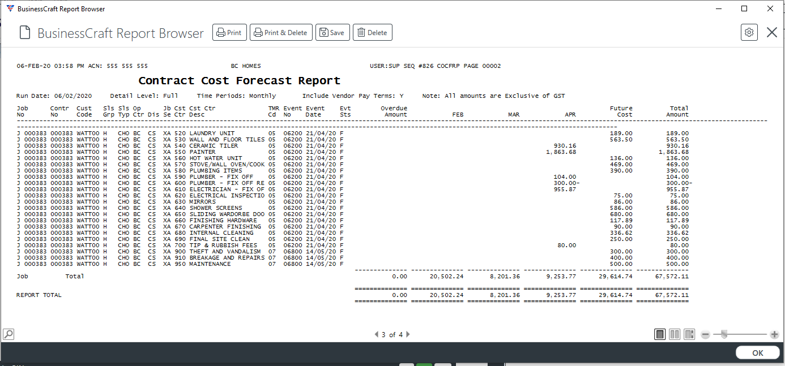Screen dimensions: 785x366
Task: Click the TIP & RUBBISH FEES description
Action: coord(223,245)
